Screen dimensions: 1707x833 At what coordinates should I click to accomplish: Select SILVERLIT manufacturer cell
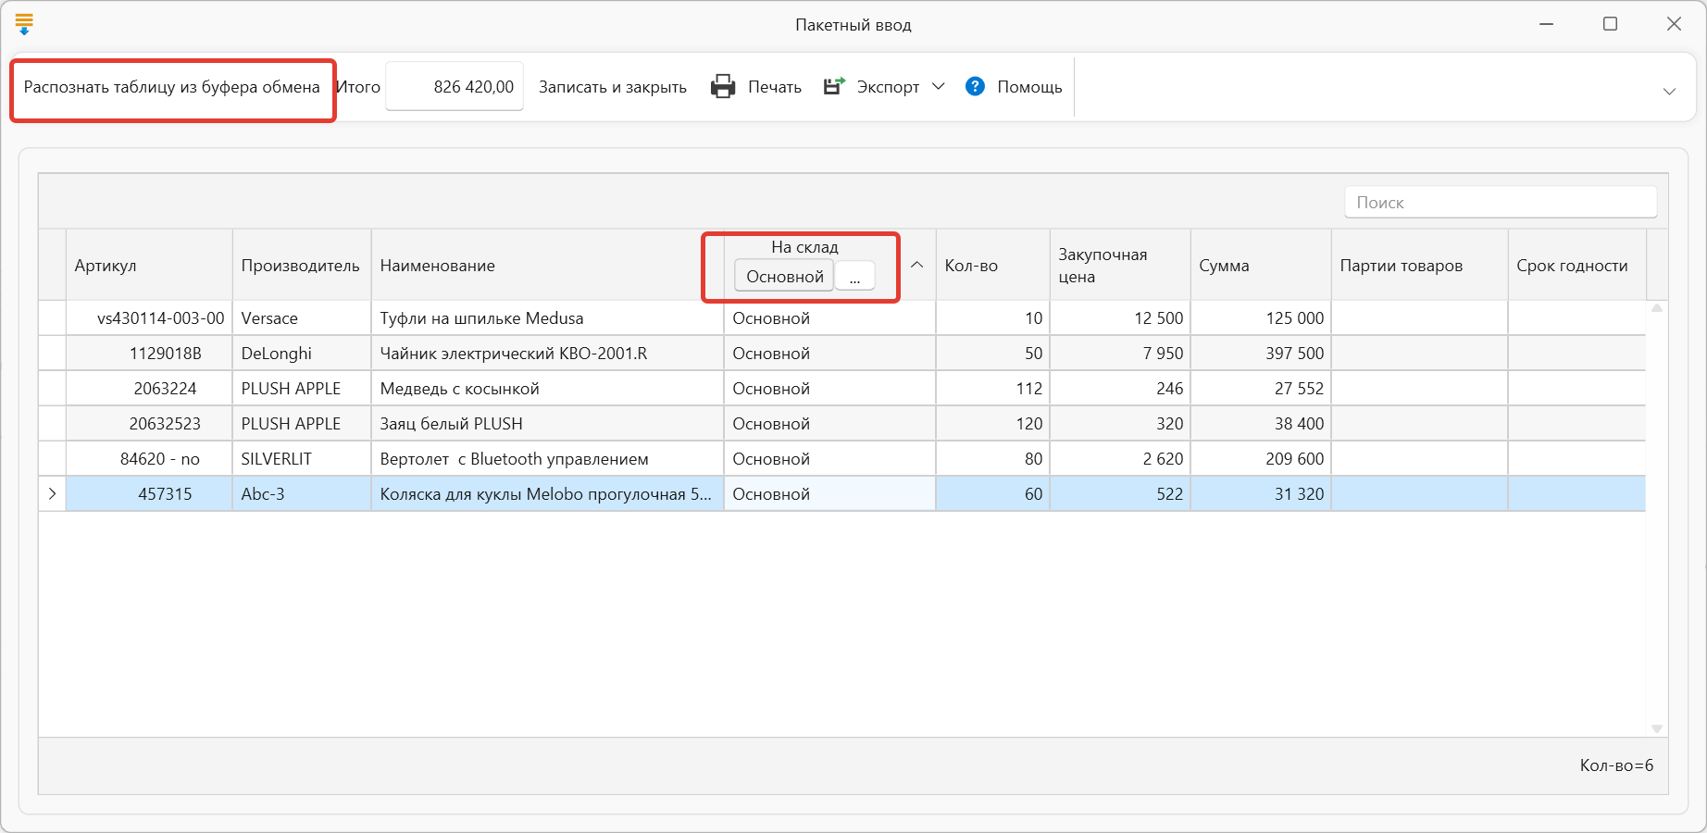302,458
